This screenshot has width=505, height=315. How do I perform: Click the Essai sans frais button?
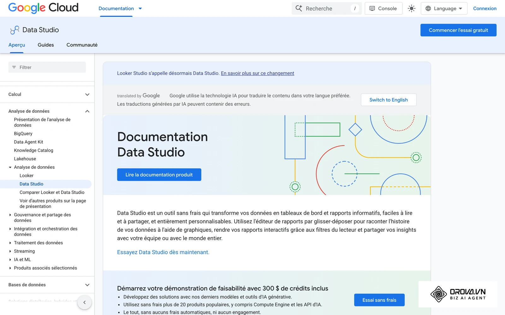coord(379,300)
